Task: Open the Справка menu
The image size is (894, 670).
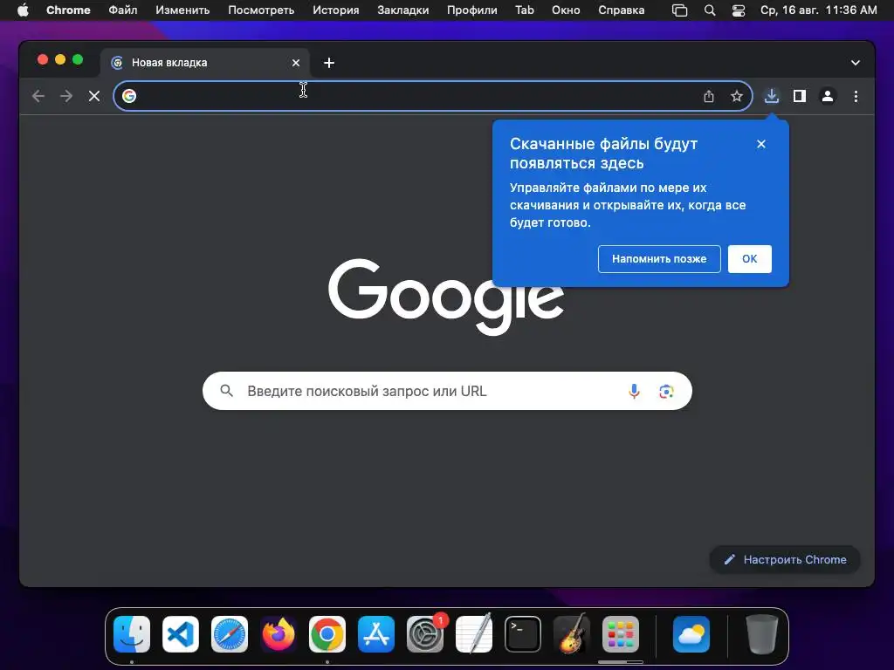Action: pos(622,10)
